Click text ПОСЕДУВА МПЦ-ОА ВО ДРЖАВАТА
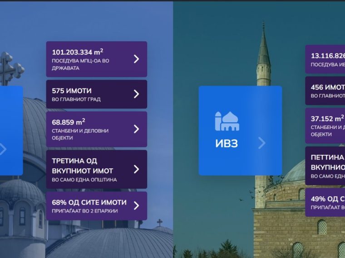Image resolution: width=345 pixels, height=258 pixels. (80, 64)
